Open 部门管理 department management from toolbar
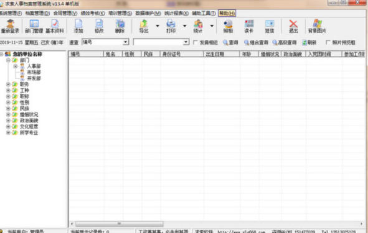Screen dimensions: 368x233 [34, 26]
